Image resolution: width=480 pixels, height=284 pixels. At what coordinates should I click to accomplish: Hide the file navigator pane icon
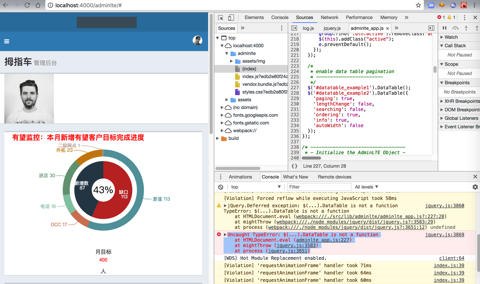coord(294,28)
